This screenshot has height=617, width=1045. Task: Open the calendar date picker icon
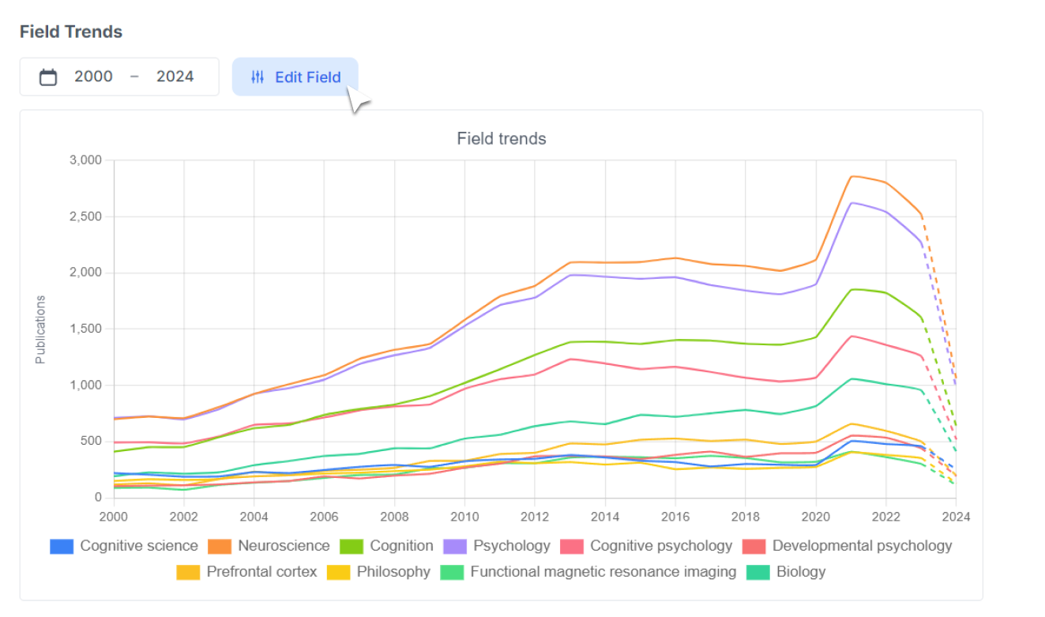(47, 76)
